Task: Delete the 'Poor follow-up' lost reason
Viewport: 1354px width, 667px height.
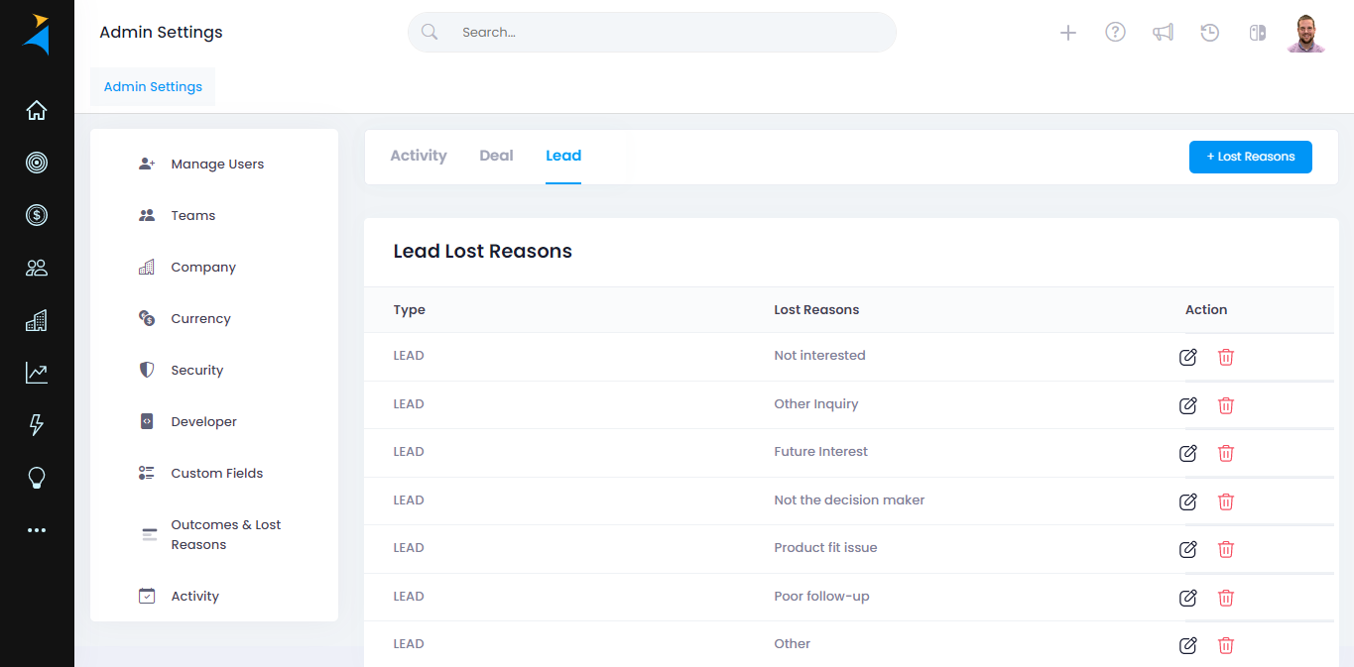Action: point(1226,598)
